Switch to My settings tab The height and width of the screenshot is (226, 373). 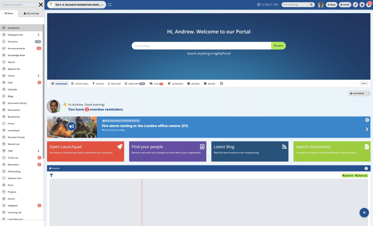point(31,13)
